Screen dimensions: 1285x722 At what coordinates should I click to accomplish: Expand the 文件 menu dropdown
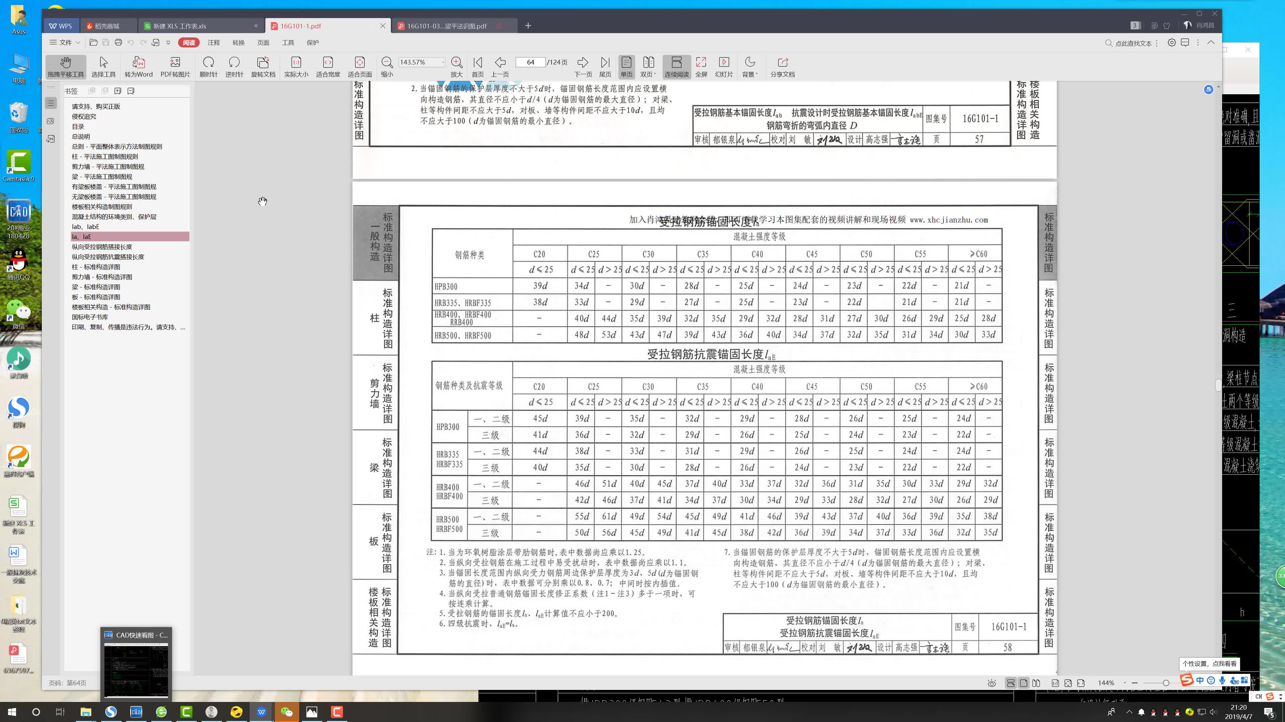(x=65, y=42)
